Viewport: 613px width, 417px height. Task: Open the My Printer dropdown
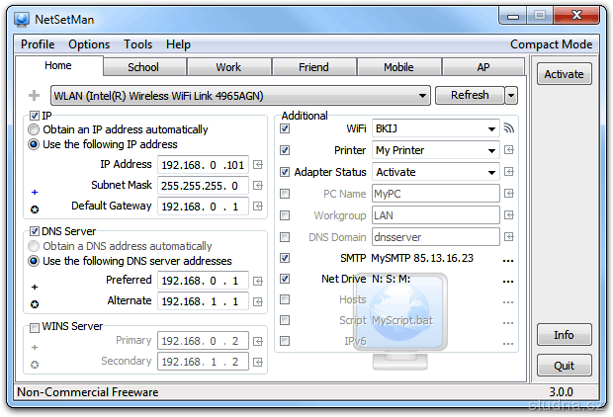[x=435, y=150]
